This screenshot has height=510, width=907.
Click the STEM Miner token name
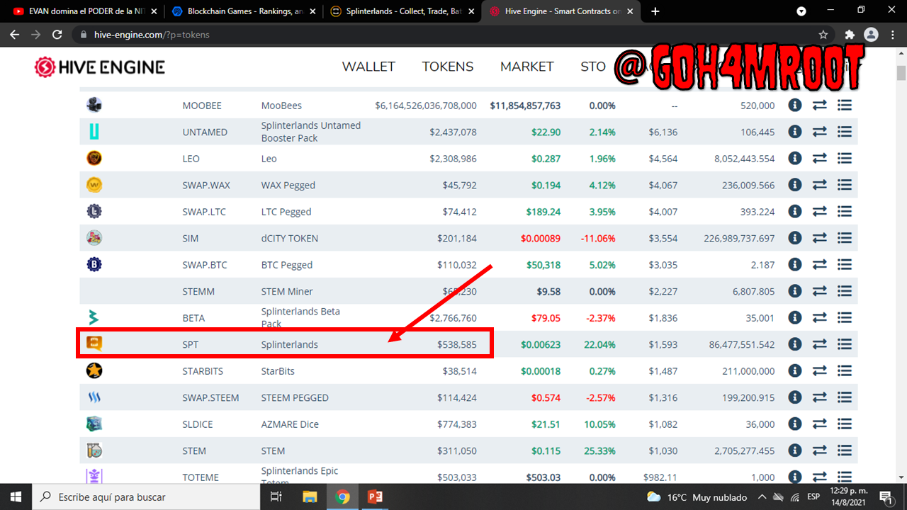287,291
